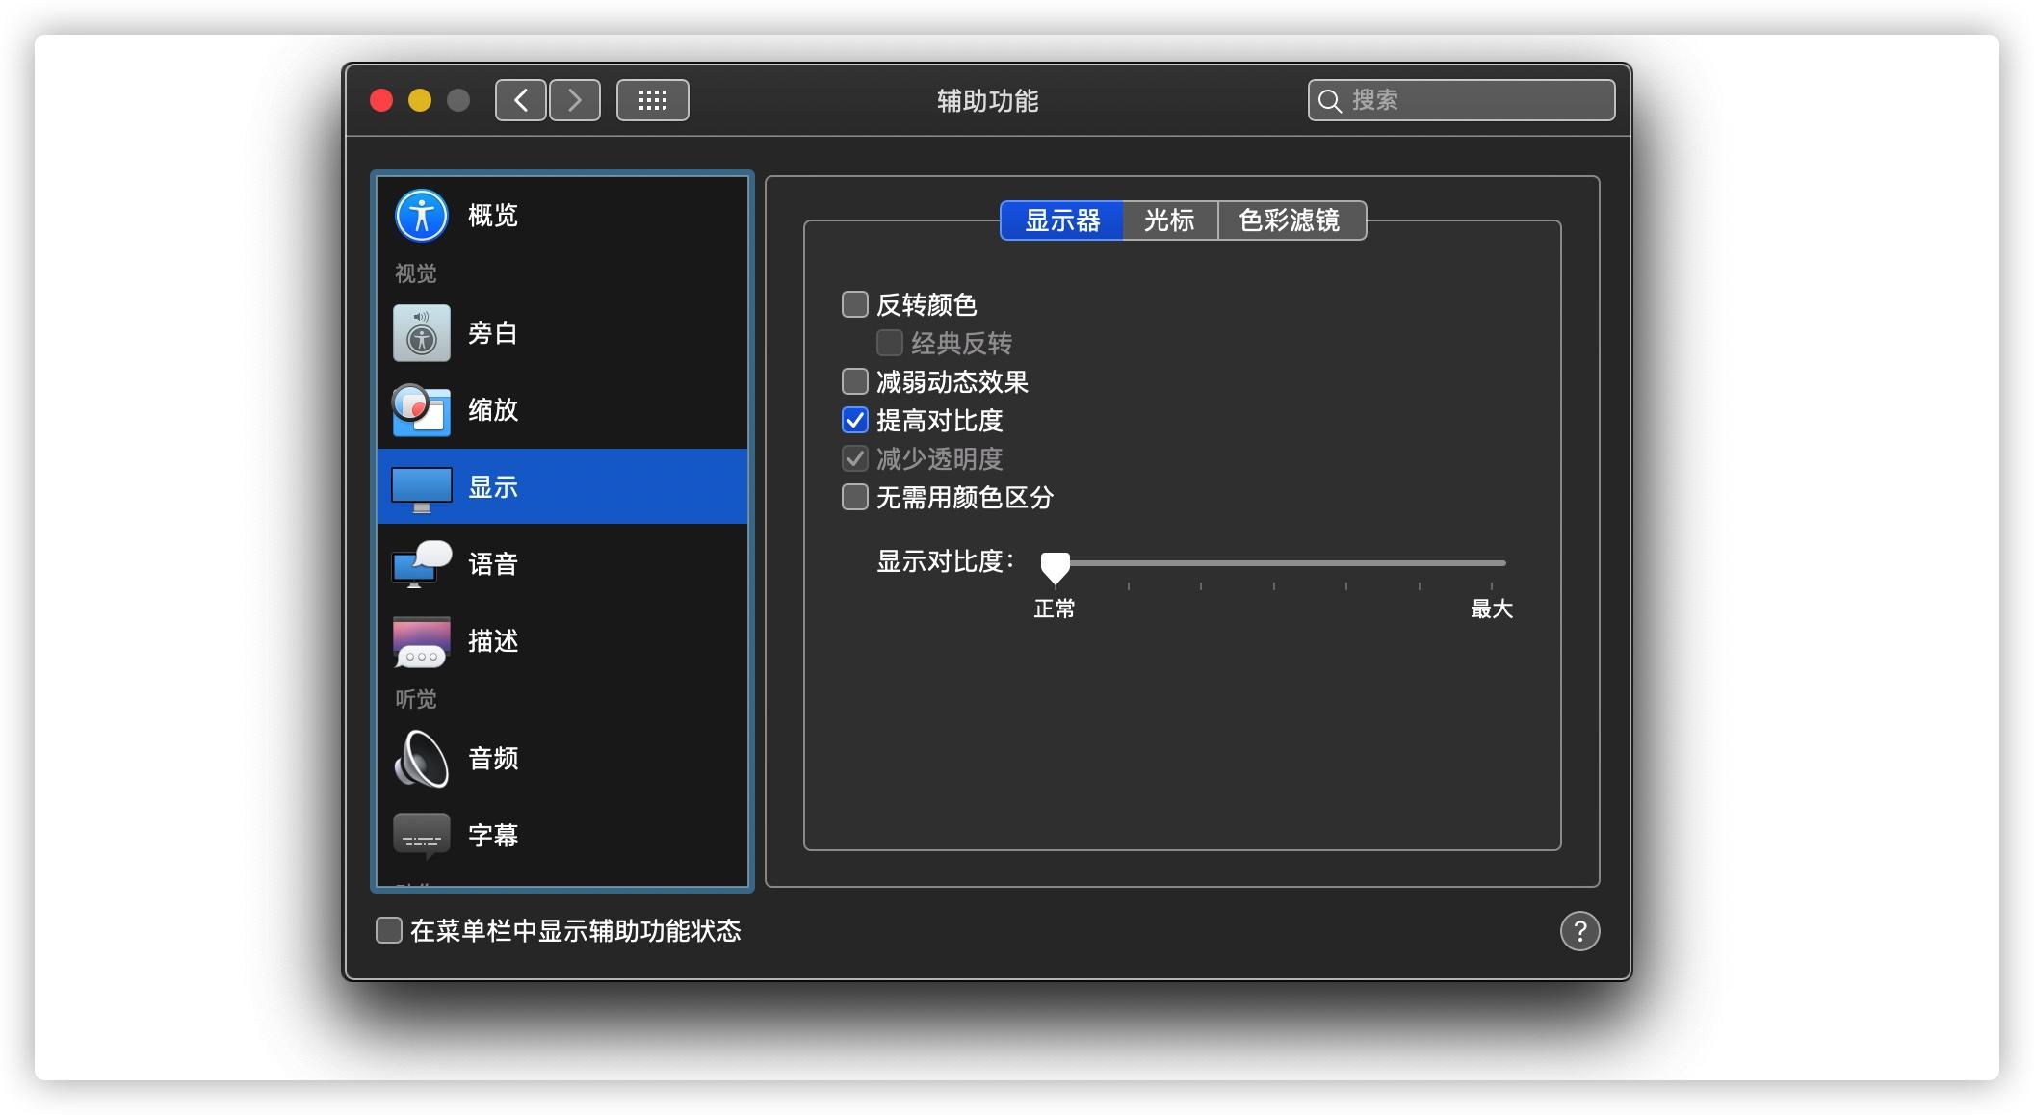Select the 旁白 VoiceOver icon
Viewport: 2034px width, 1115px height.
click(x=422, y=333)
